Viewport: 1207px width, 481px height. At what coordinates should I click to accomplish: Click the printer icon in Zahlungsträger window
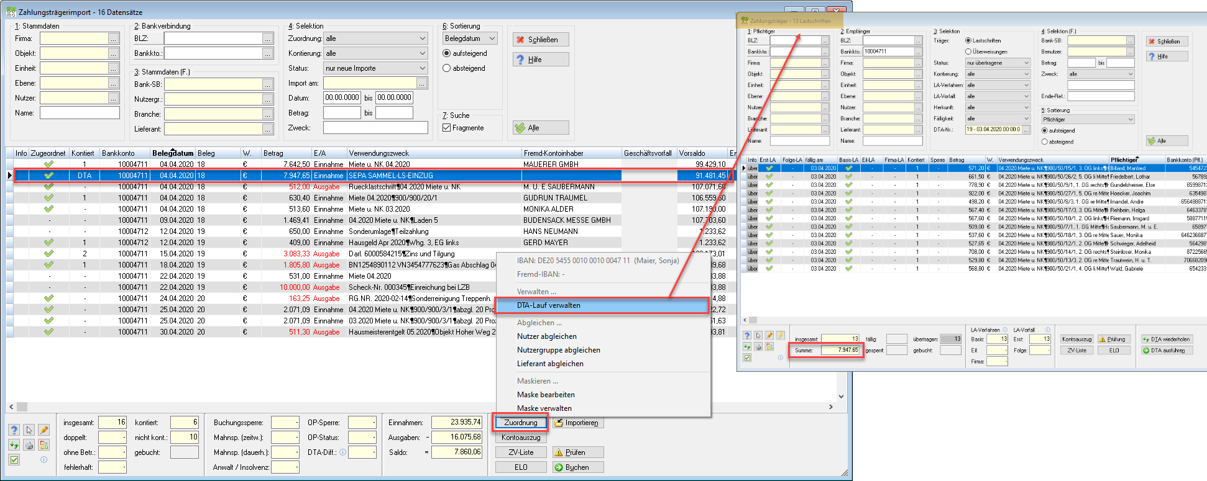pyautogui.click(x=758, y=346)
